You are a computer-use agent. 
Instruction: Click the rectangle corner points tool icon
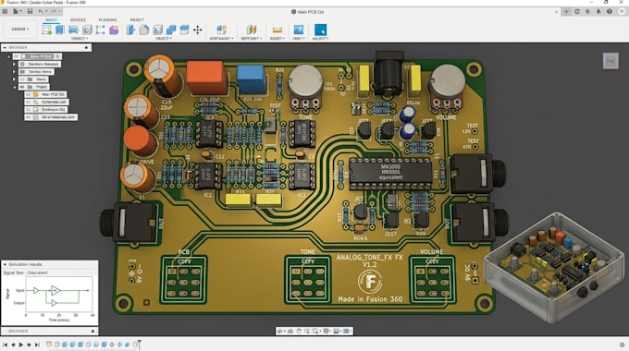point(100,30)
